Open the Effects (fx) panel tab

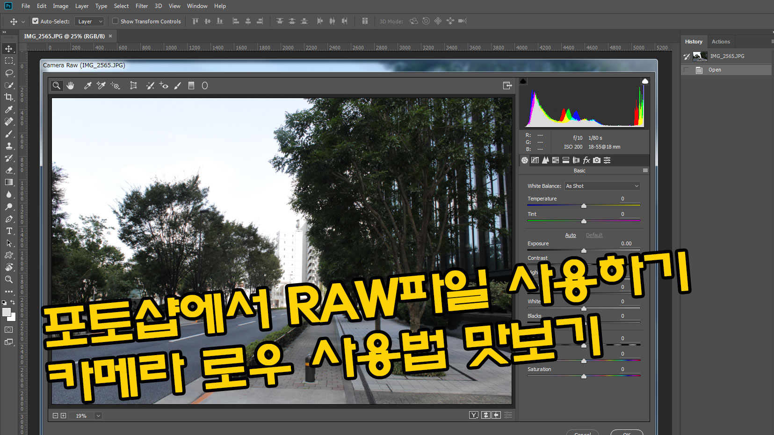click(x=586, y=160)
